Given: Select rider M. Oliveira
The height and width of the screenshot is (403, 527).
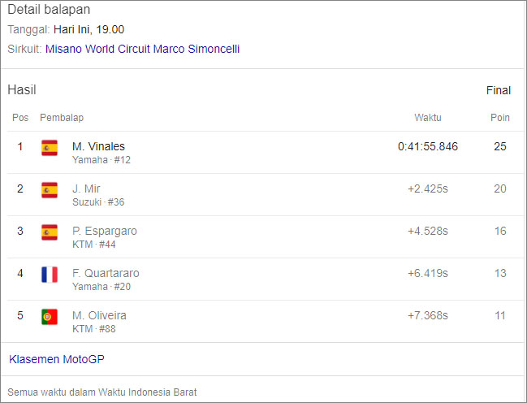Looking at the screenshot, I should [x=99, y=315].
